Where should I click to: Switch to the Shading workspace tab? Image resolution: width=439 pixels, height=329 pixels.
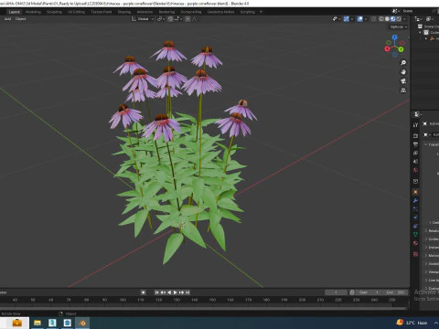click(x=124, y=12)
